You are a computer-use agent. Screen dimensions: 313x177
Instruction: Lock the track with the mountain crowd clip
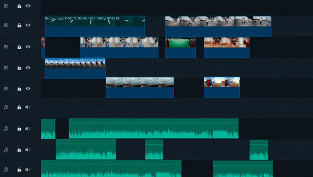click(19, 67)
